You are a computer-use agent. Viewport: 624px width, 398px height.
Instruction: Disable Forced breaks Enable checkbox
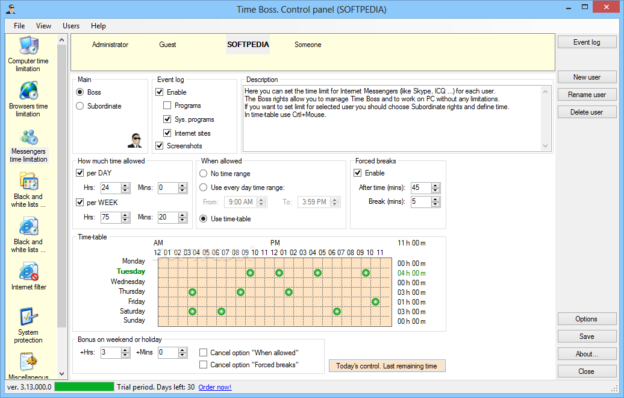pyautogui.click(x=358, y=173)
